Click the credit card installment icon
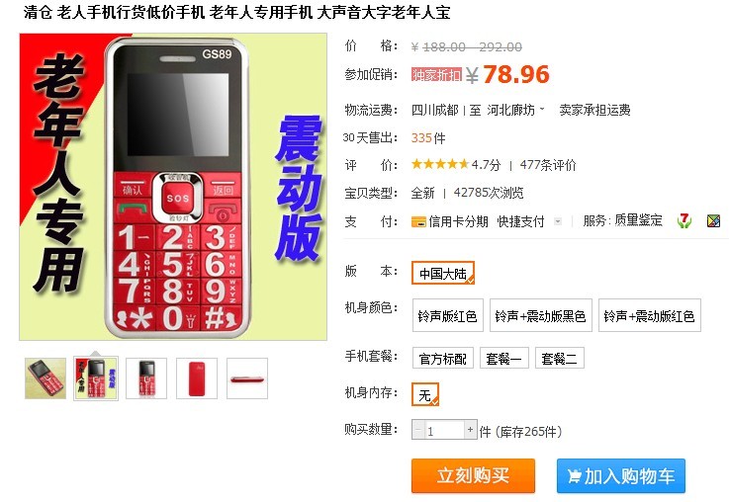 click(418, 222)
